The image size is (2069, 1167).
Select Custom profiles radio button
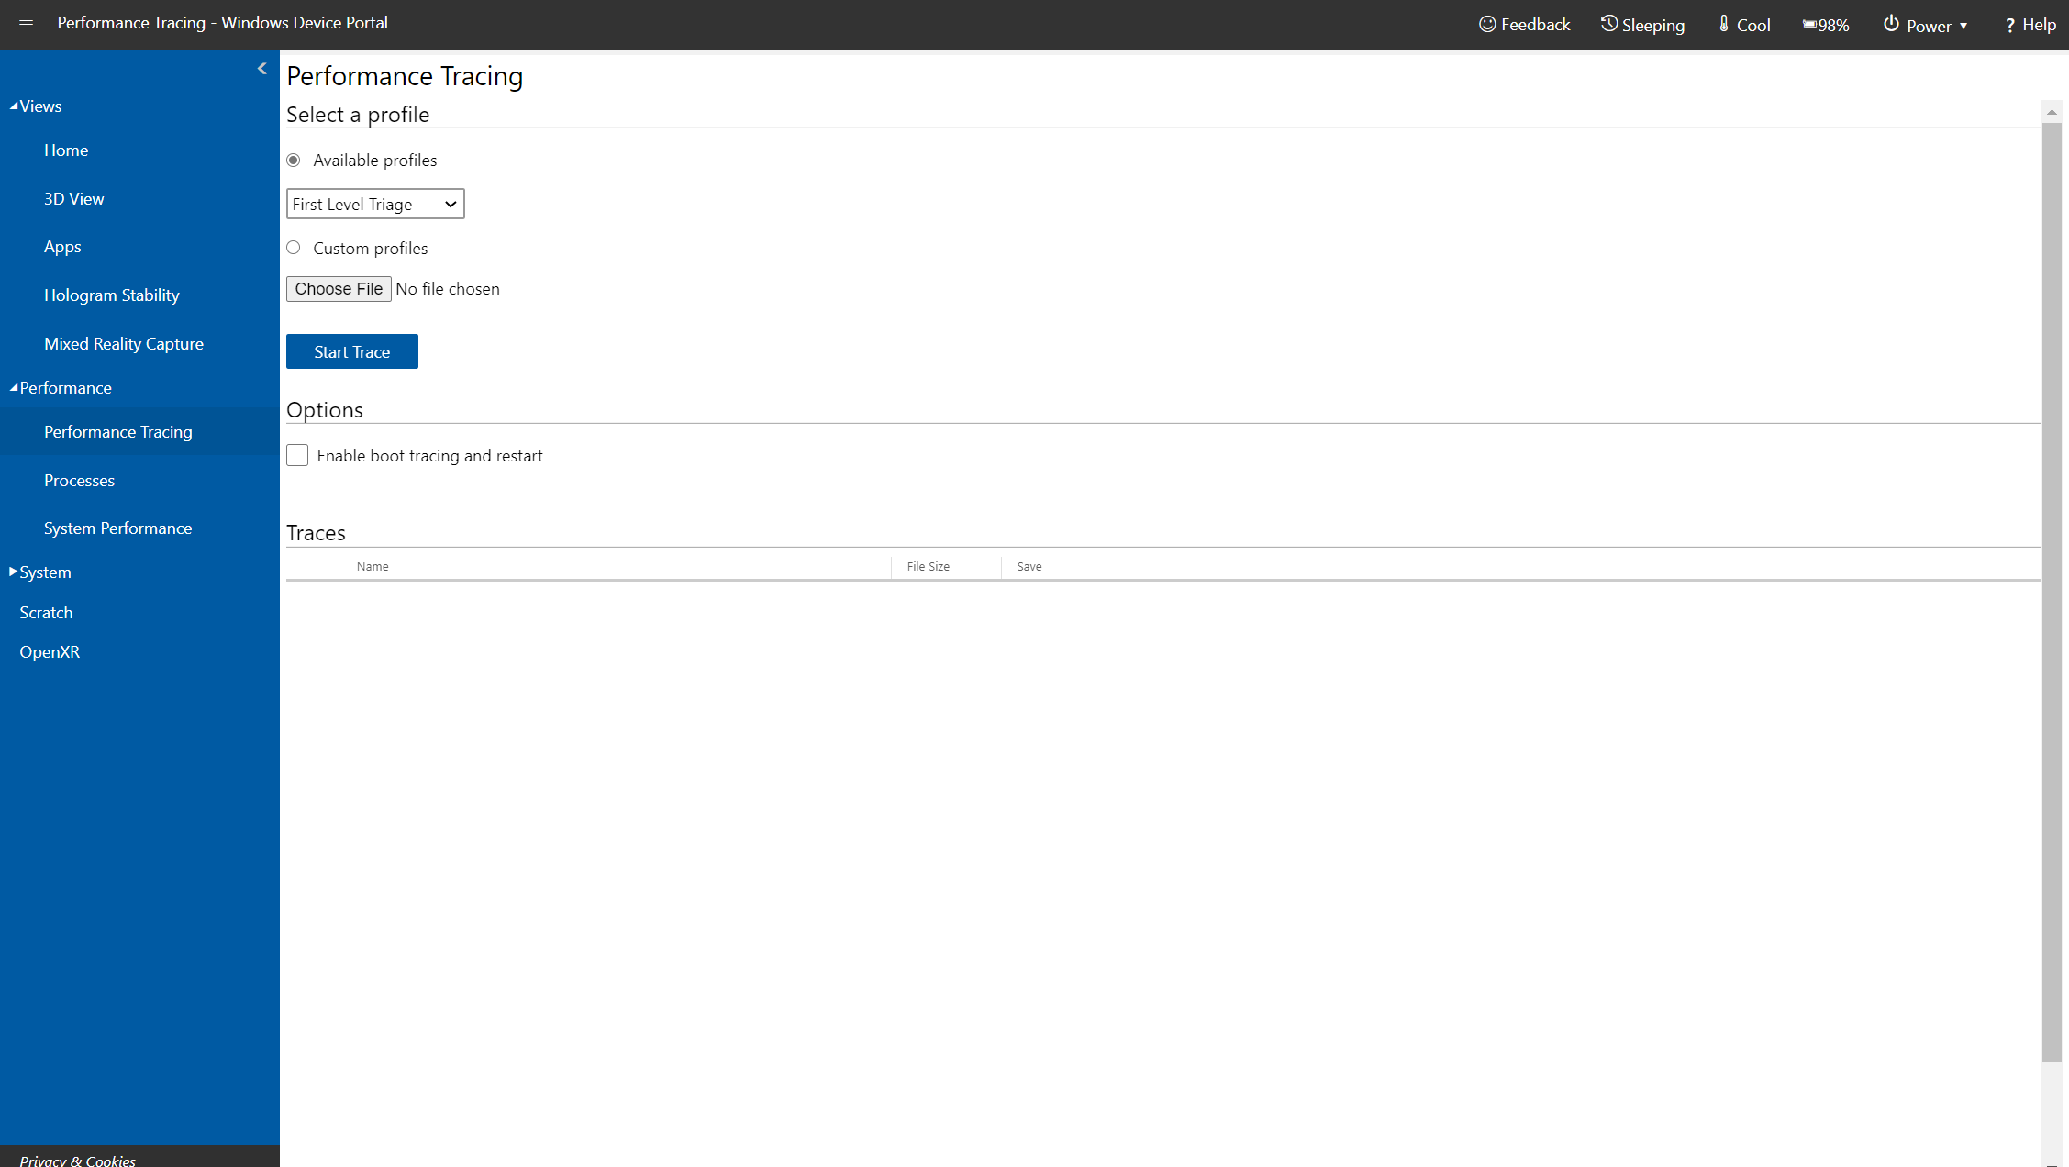[x=295, y=248]
